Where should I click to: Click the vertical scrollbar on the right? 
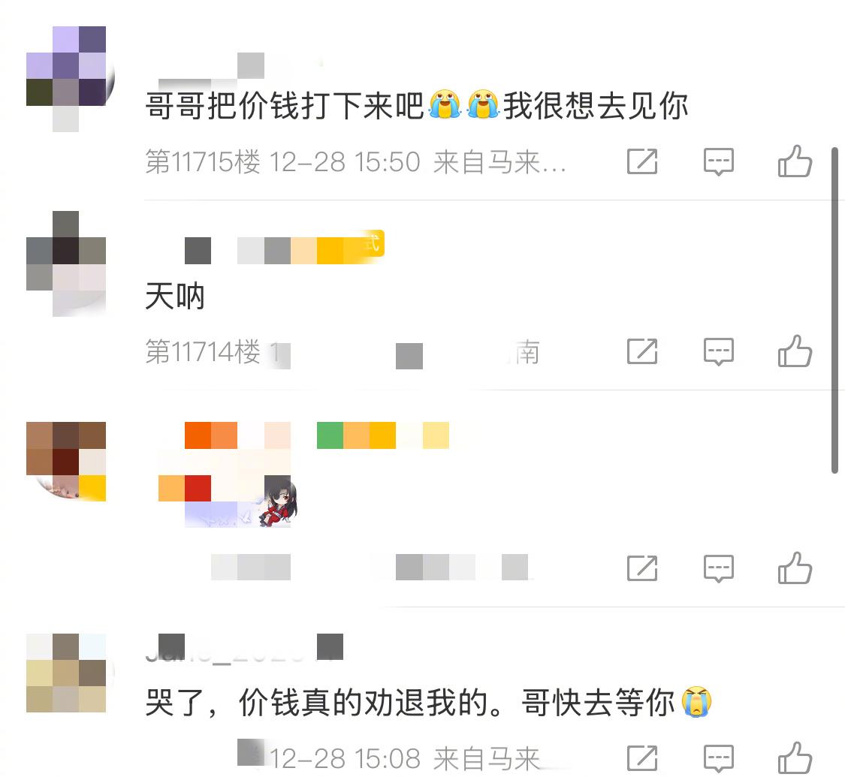pyautogui.click(x=834, y=309)
